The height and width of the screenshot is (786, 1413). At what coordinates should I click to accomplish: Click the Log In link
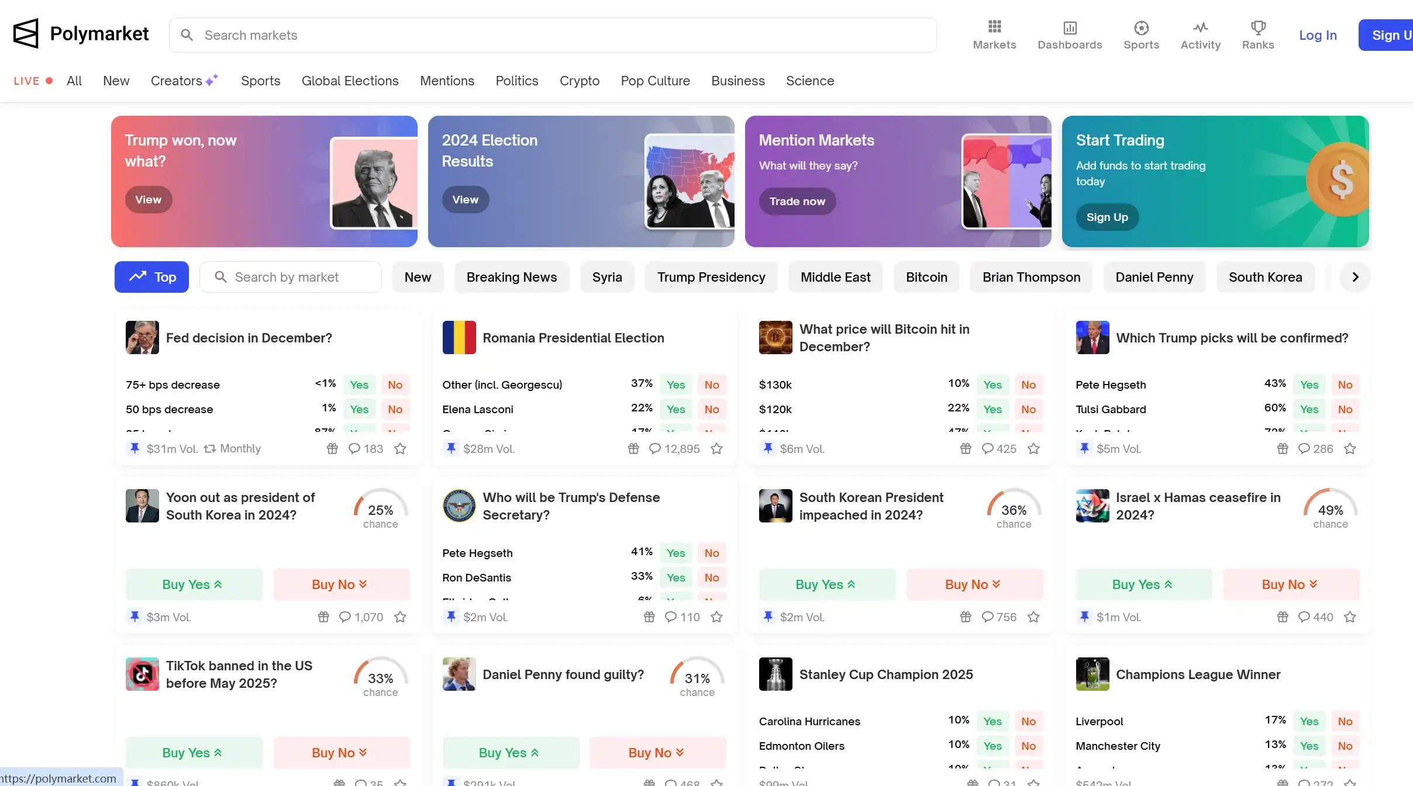pos(1318,35)
